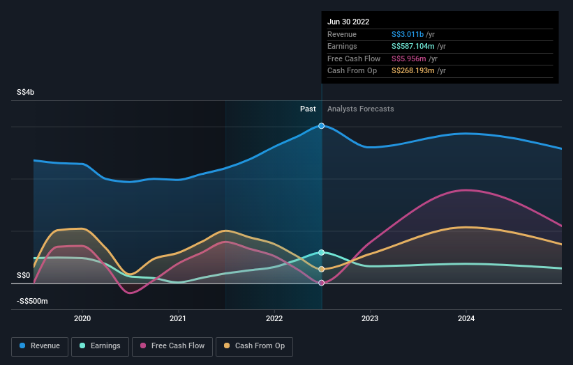Image resolution: width=573 pixels, height=365 pixels.
Task: Click the Past label on chart
Action: pyautogui.click(x=308, y=109)
